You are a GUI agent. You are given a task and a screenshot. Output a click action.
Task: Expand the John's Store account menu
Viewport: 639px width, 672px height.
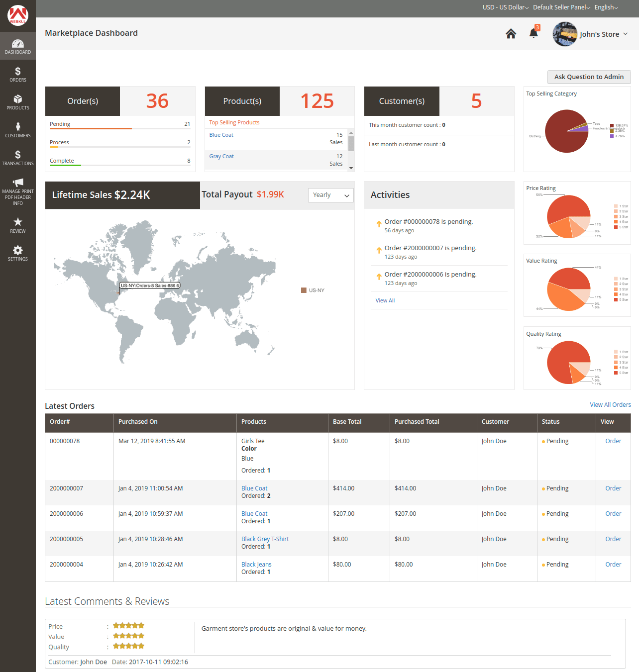coord(604,34)
